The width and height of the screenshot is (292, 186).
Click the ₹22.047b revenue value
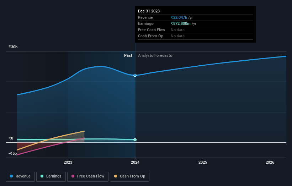coord(179,17)
